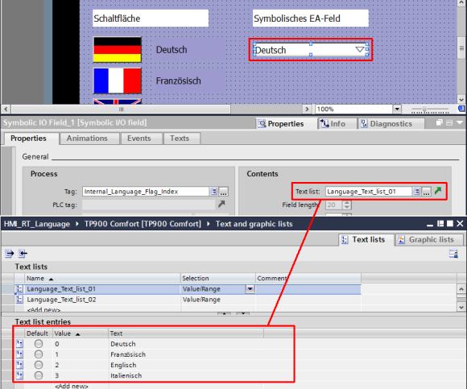Click the browse button beside the Tag field
Image resolution: width=467 pixels, height=389 pixels.
coord(223,192)
